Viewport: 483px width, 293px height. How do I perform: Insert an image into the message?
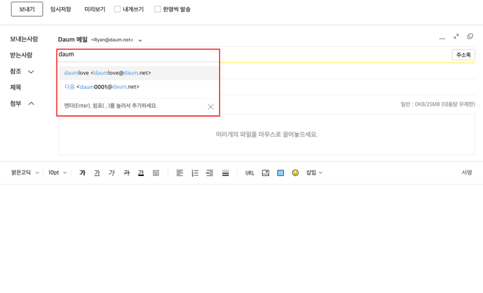[x=266, y=173]
